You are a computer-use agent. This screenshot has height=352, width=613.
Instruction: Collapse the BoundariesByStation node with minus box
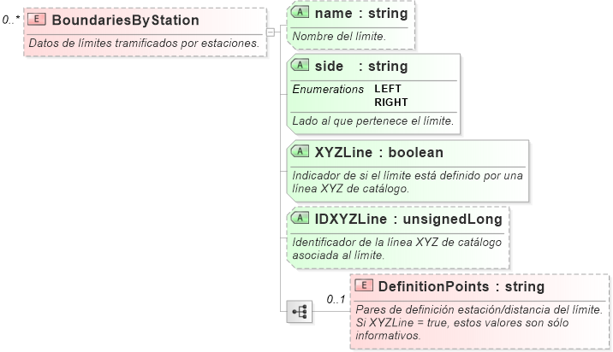click(271, 32)
